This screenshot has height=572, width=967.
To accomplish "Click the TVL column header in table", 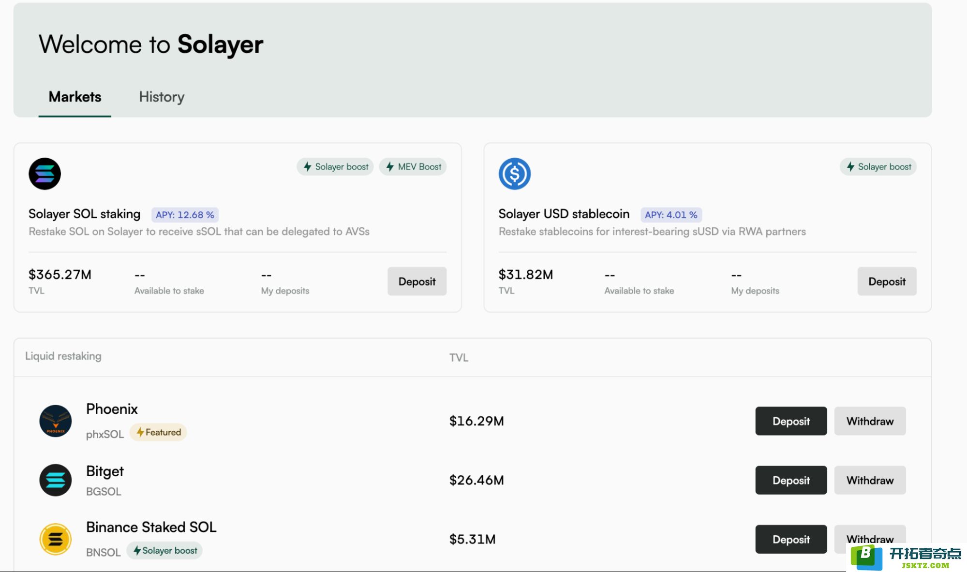I will (459, 357).
